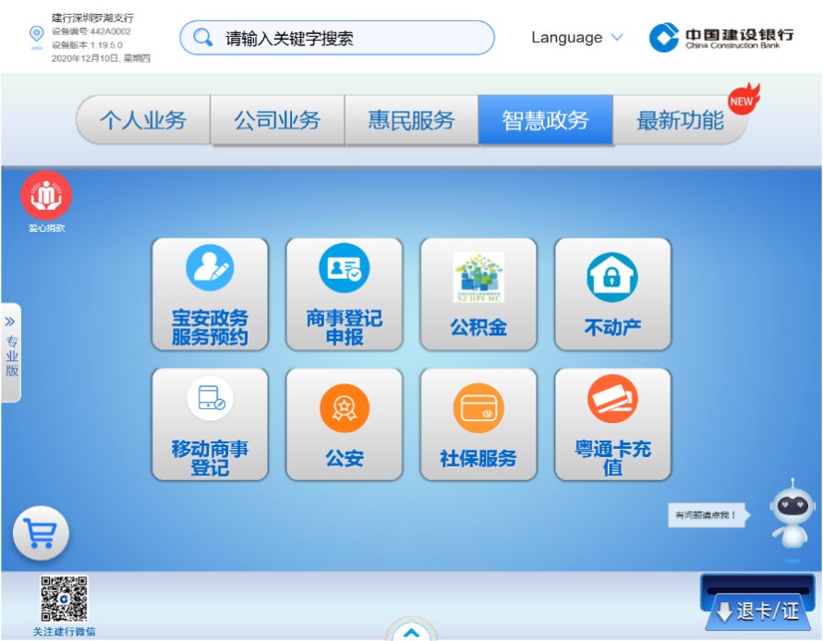Expand the bottom up-arrow panel
823x641 pixels.
411,632
